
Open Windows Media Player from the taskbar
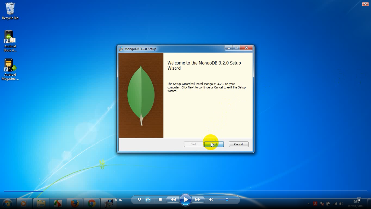(x=24, y=203)
